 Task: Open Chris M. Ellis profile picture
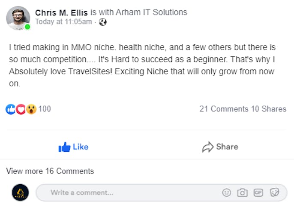coord(18,18)
